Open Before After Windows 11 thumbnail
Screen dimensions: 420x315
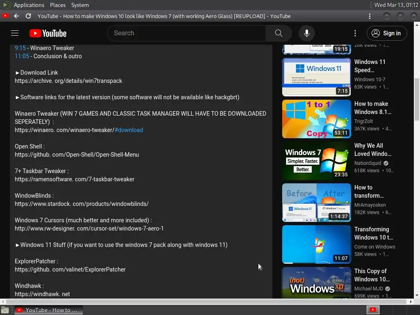(316, 203)
